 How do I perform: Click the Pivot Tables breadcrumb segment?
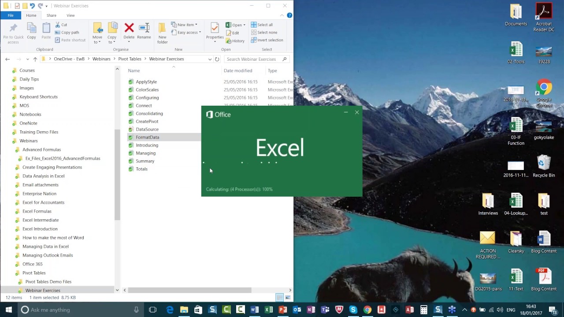click(x=130, y=59)
